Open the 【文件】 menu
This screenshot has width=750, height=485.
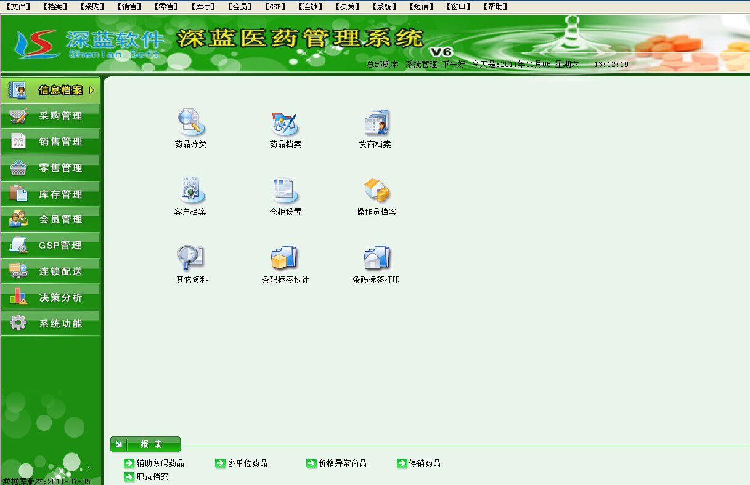18,7
